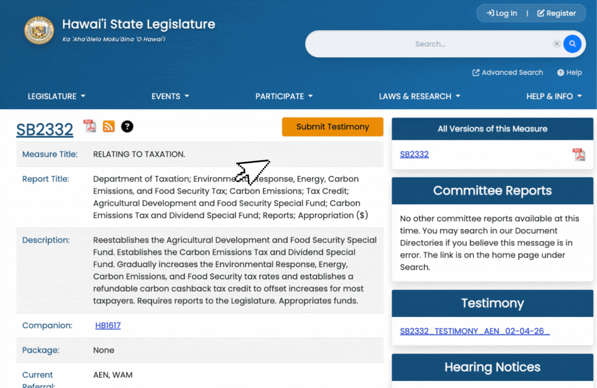Subscribe via the orange RSS feed icon

(108, 126)
